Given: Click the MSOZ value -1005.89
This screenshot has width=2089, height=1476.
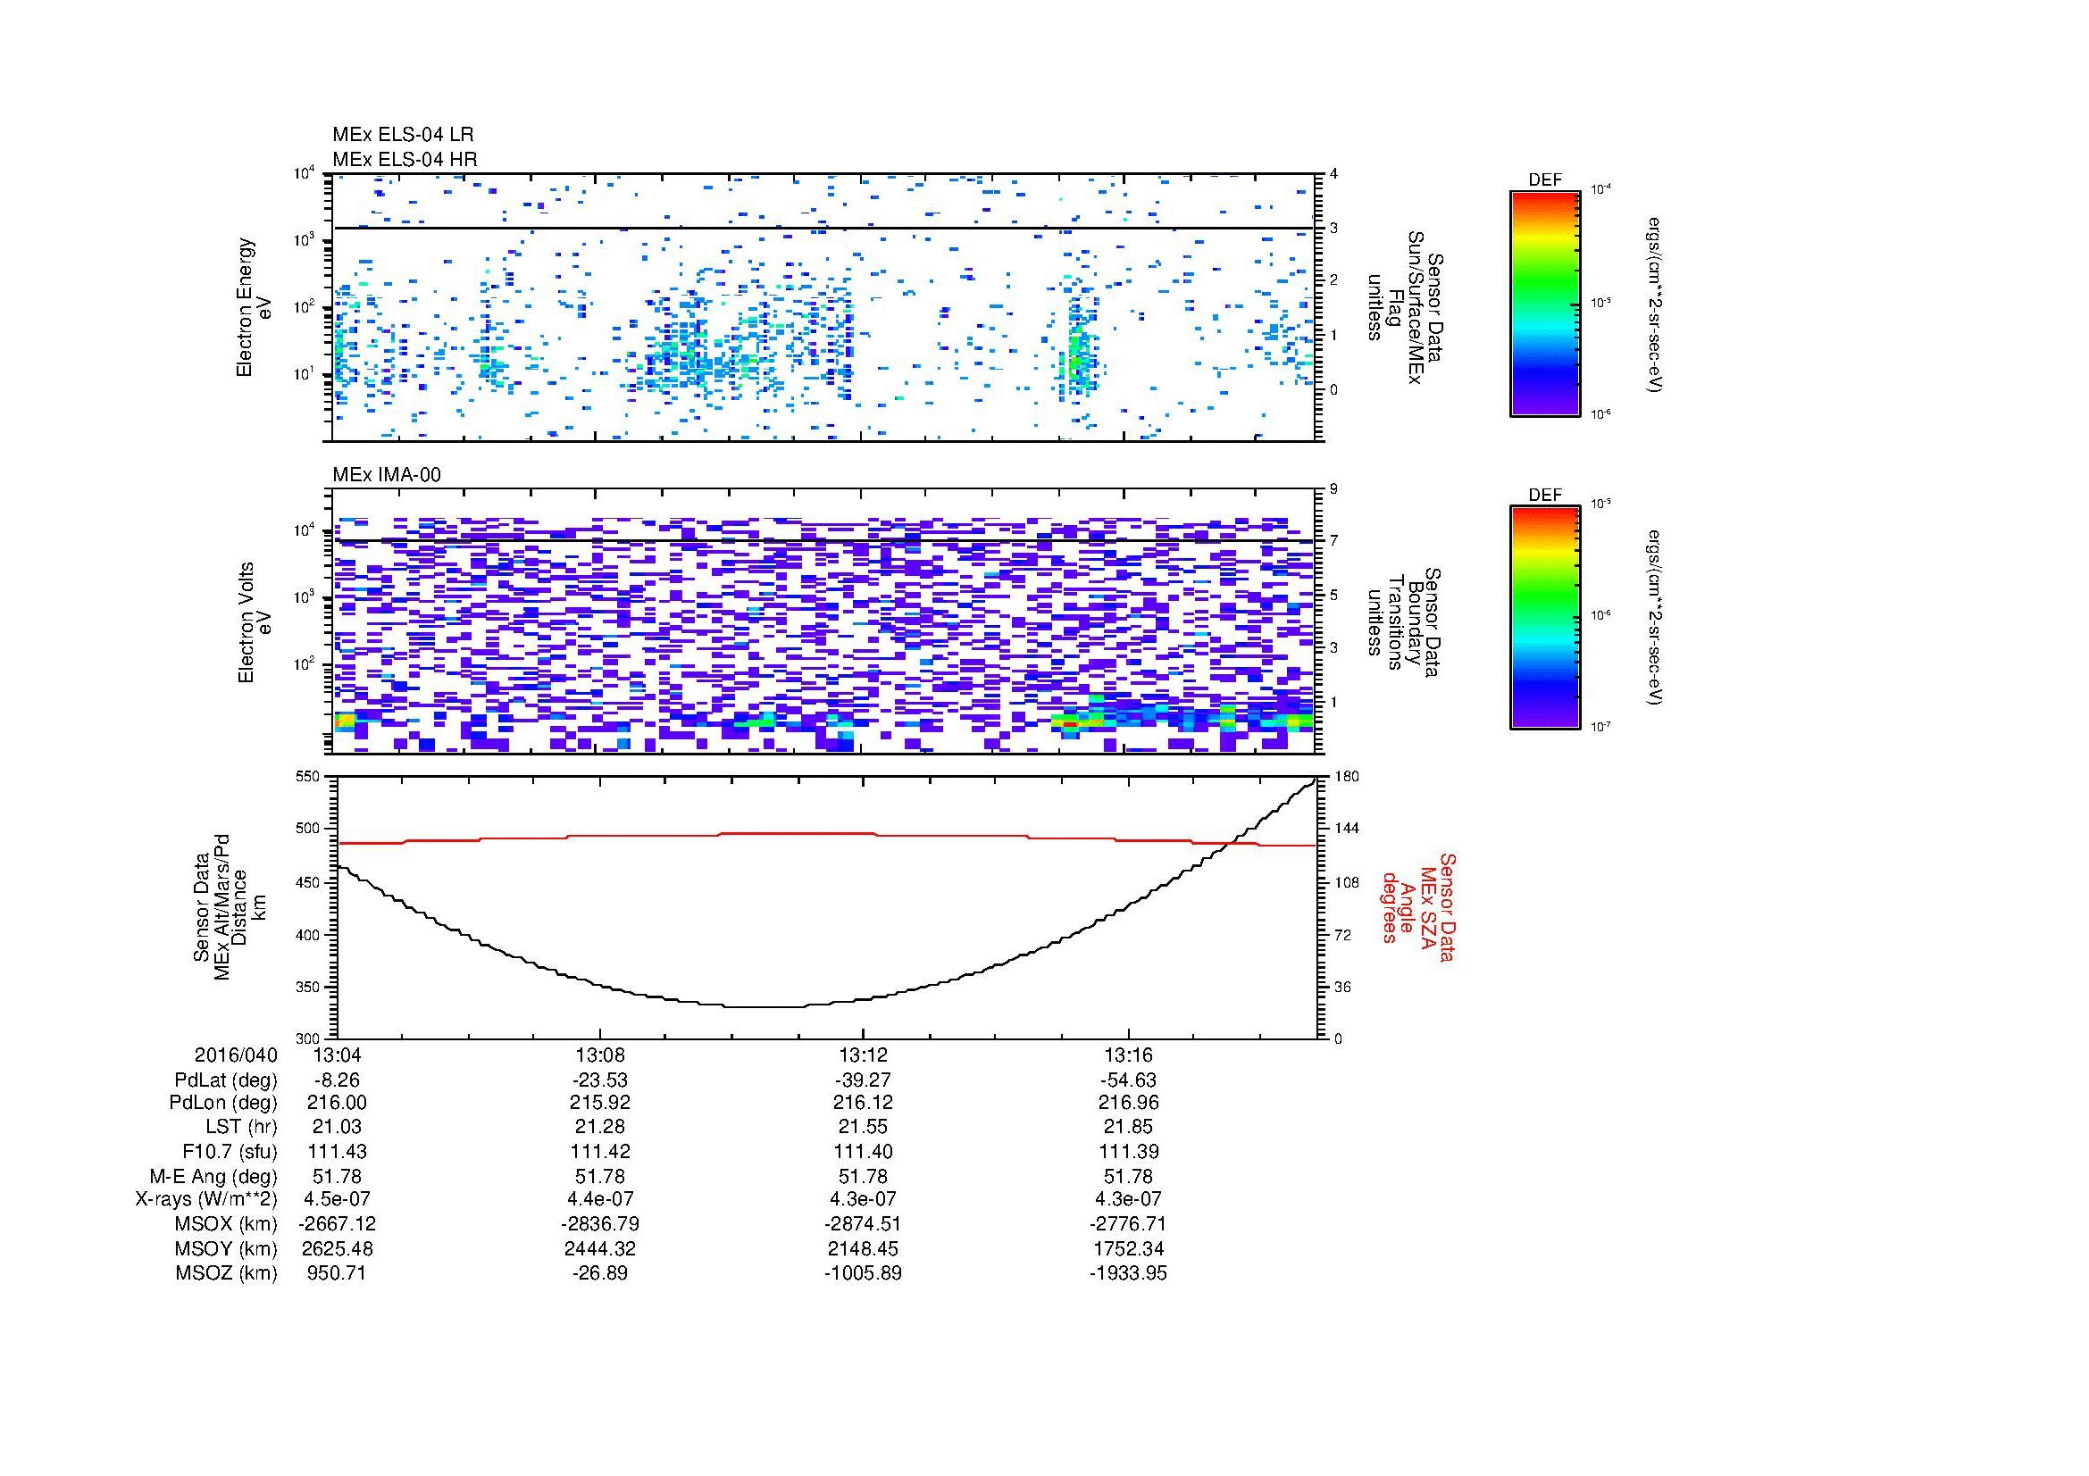Looking at the screenshot, I should click(x=864, y=1273).
